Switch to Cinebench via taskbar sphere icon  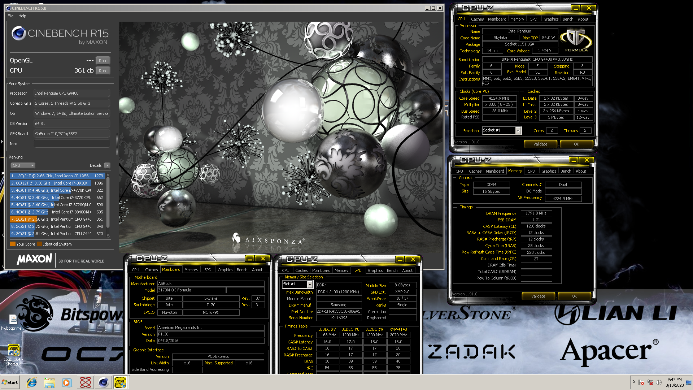(103, 382)
